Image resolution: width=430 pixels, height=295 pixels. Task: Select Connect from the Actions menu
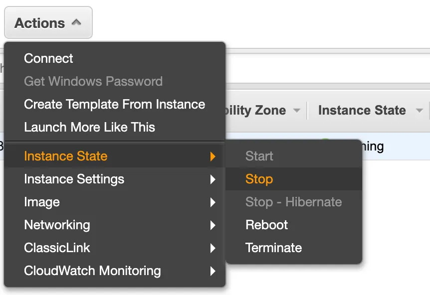click(48, 58)
